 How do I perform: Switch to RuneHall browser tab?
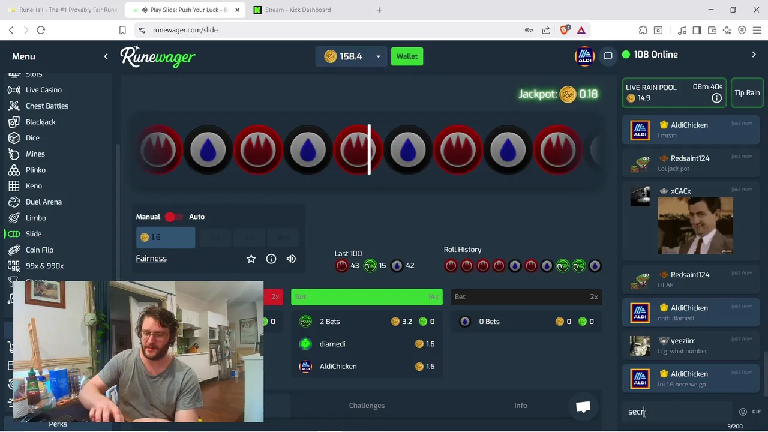[x=64, y=10]
